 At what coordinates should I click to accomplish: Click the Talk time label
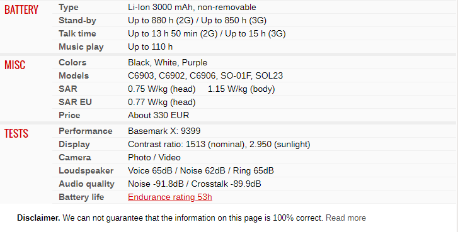tap(77, 33)
